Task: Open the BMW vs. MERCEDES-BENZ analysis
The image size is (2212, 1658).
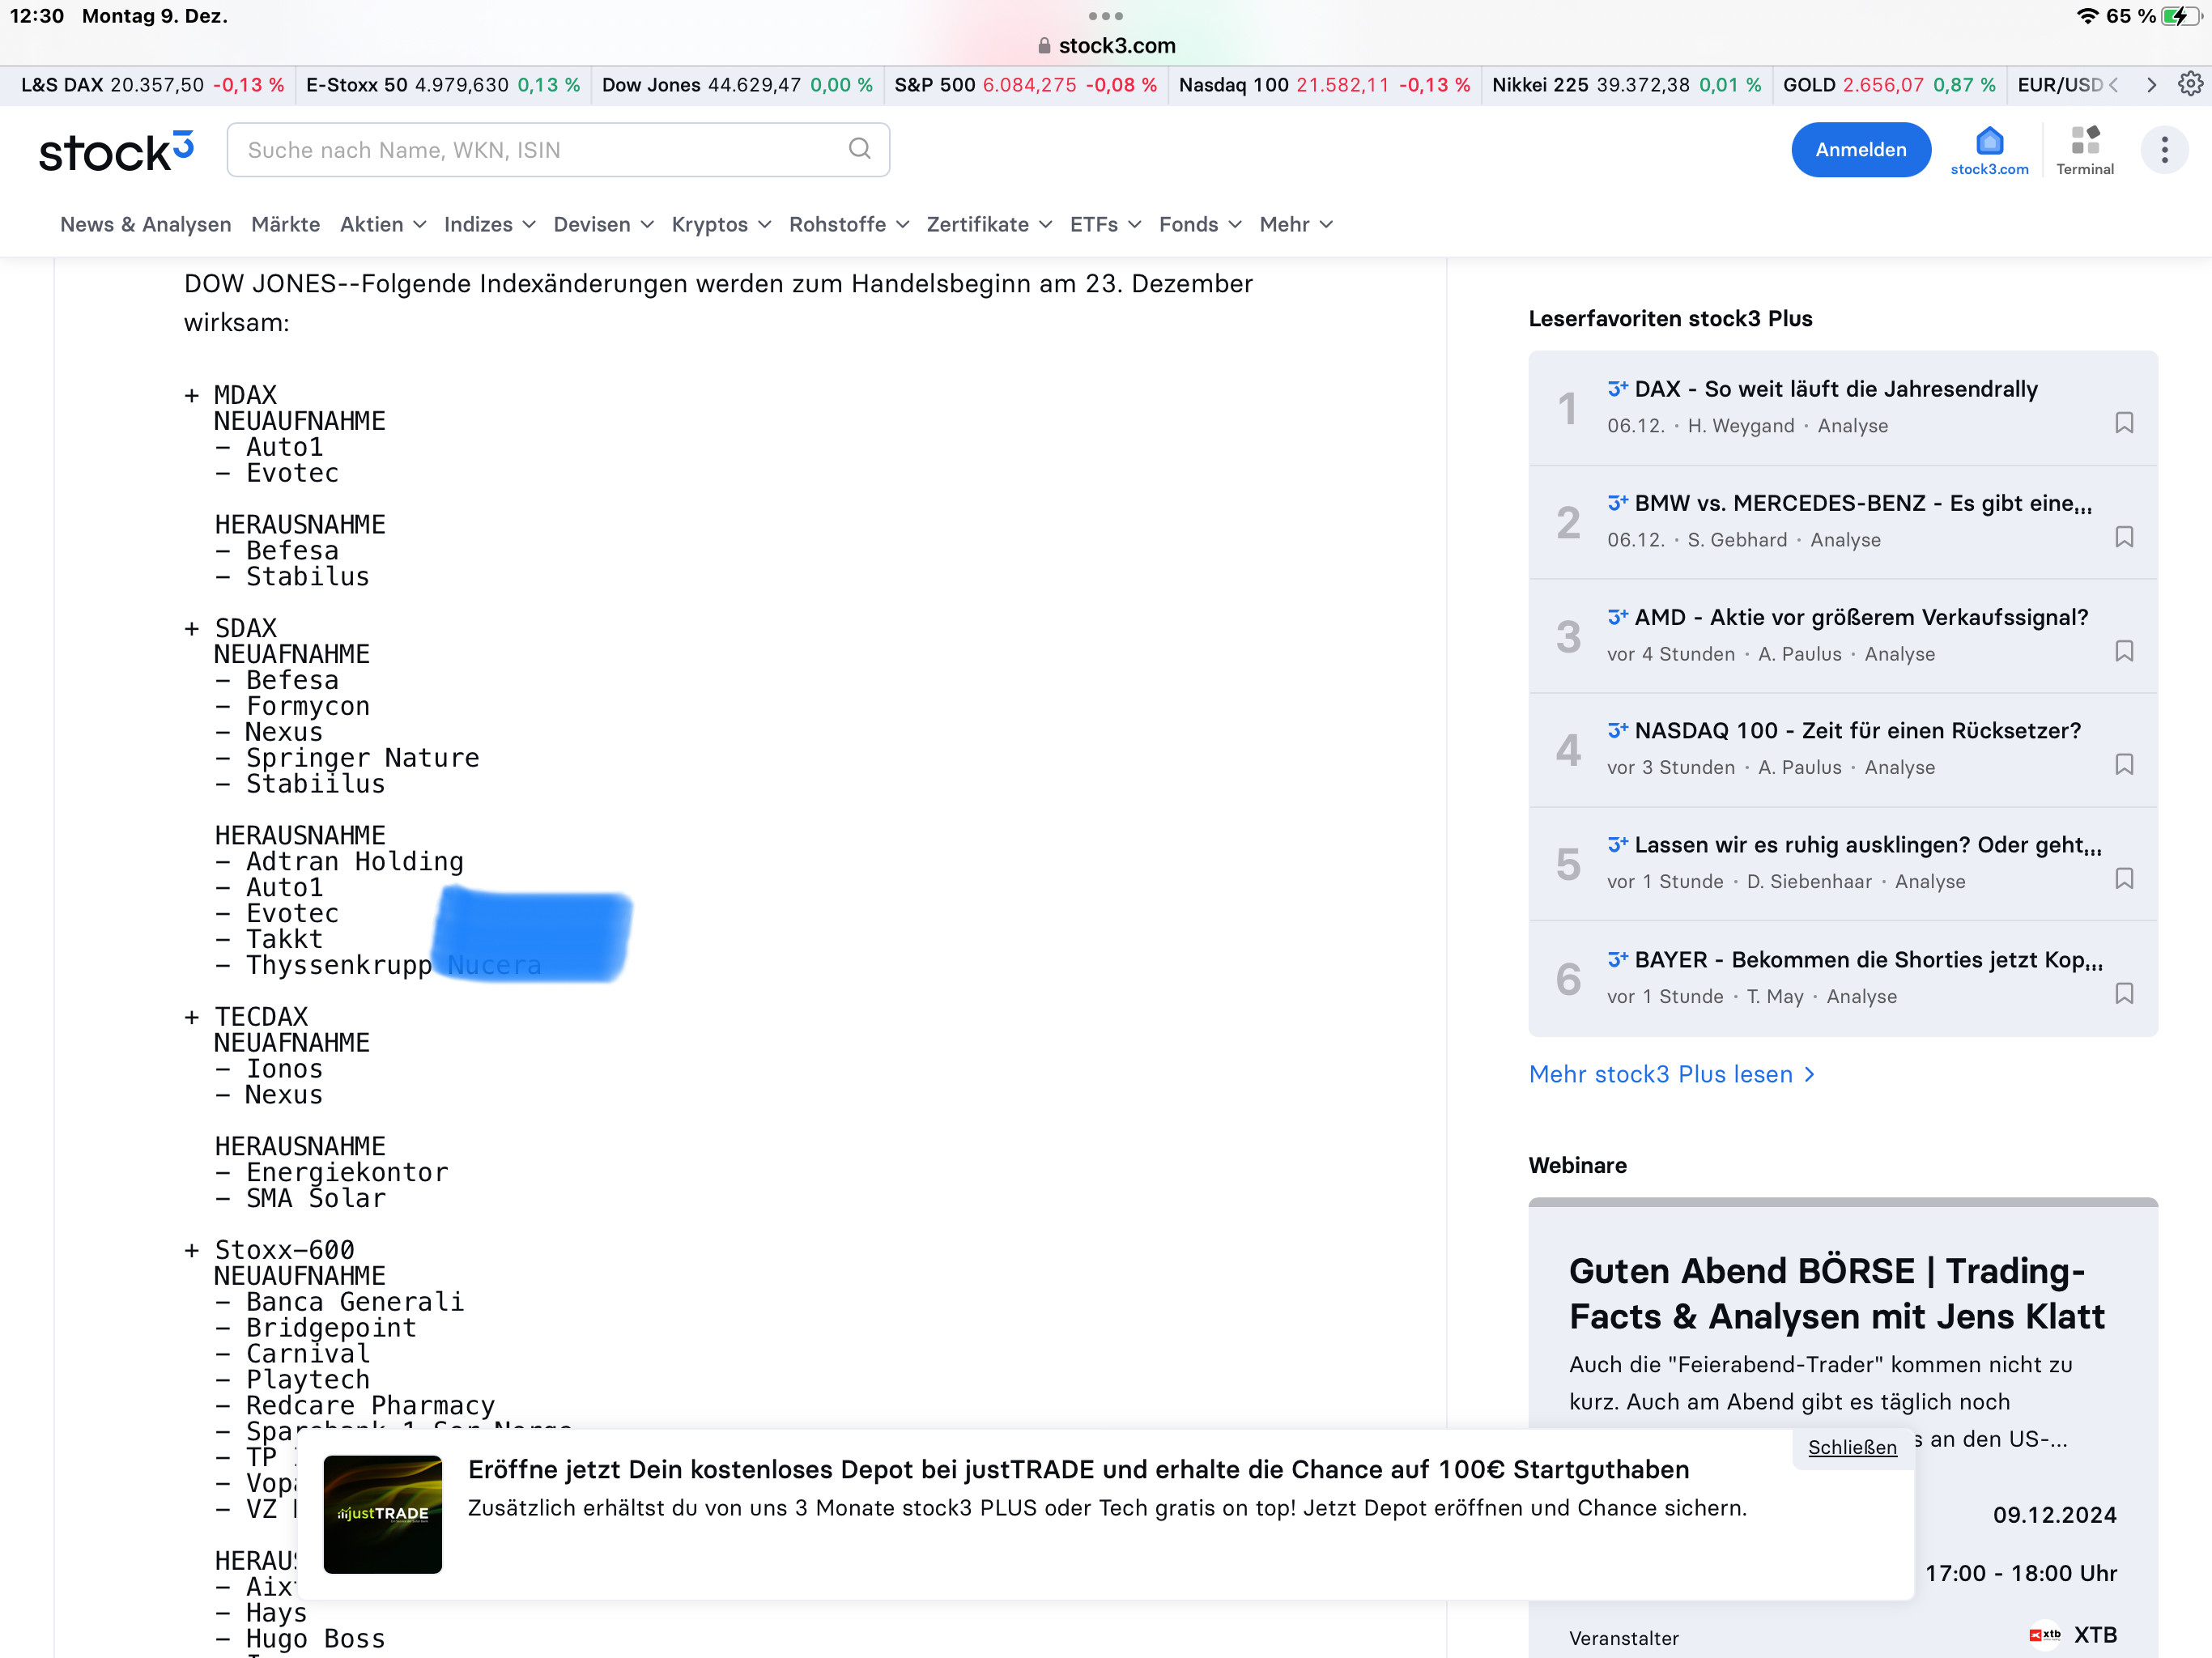Action: (1863, 503)
